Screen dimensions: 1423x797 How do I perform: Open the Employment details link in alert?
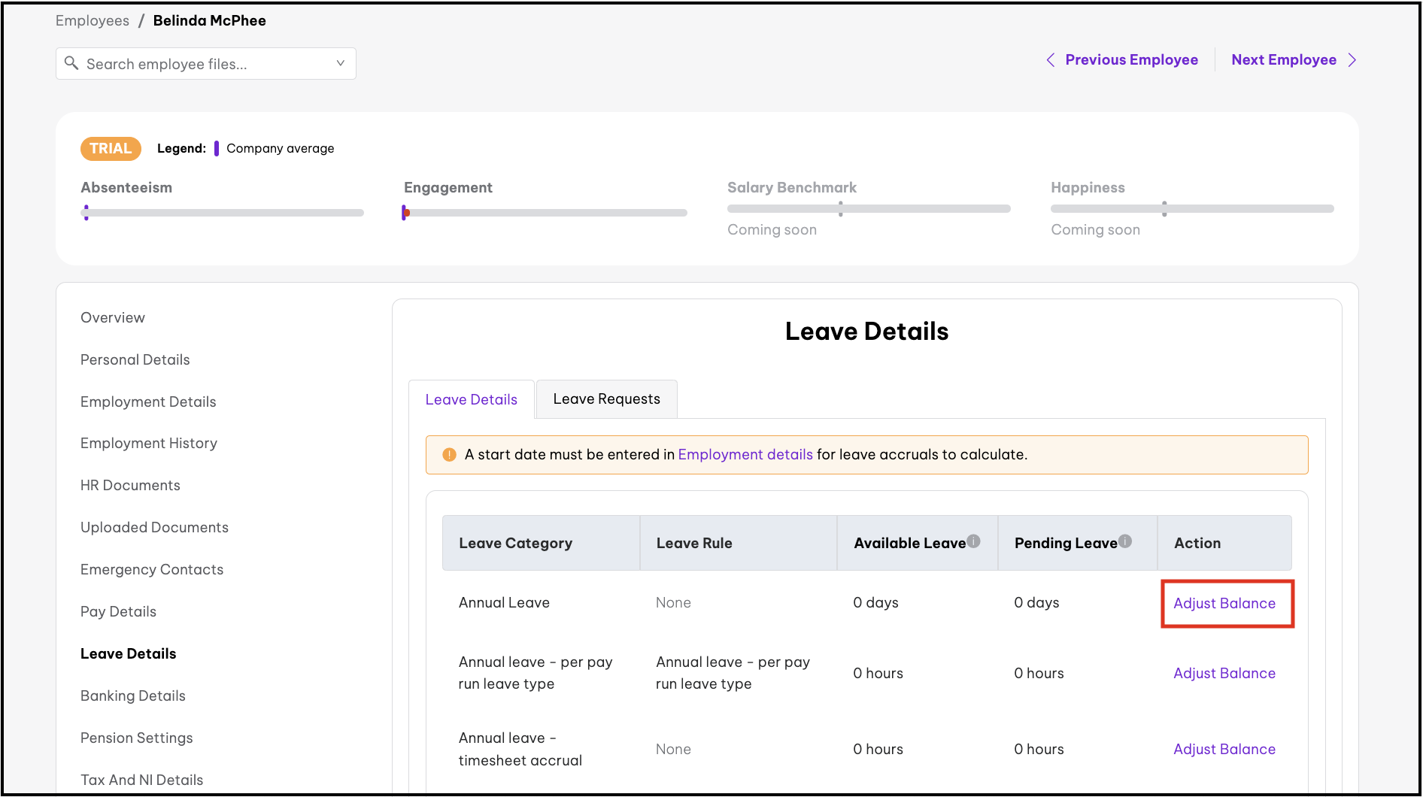745,455
